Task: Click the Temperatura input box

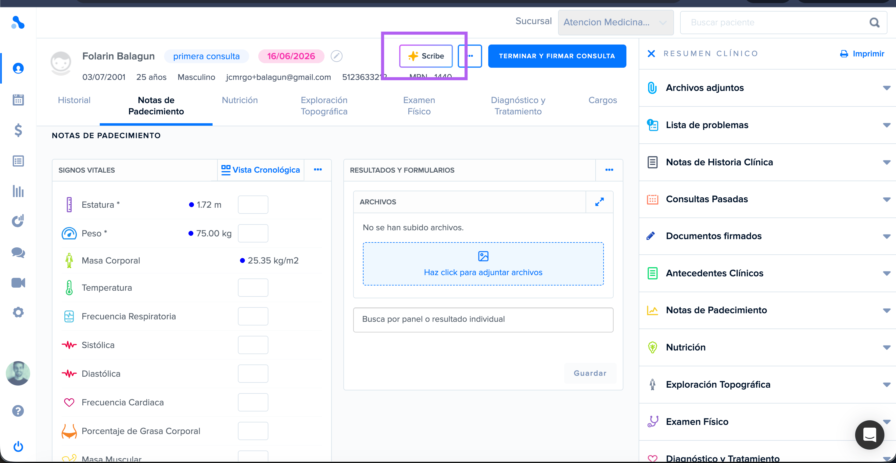Action: 253,288
